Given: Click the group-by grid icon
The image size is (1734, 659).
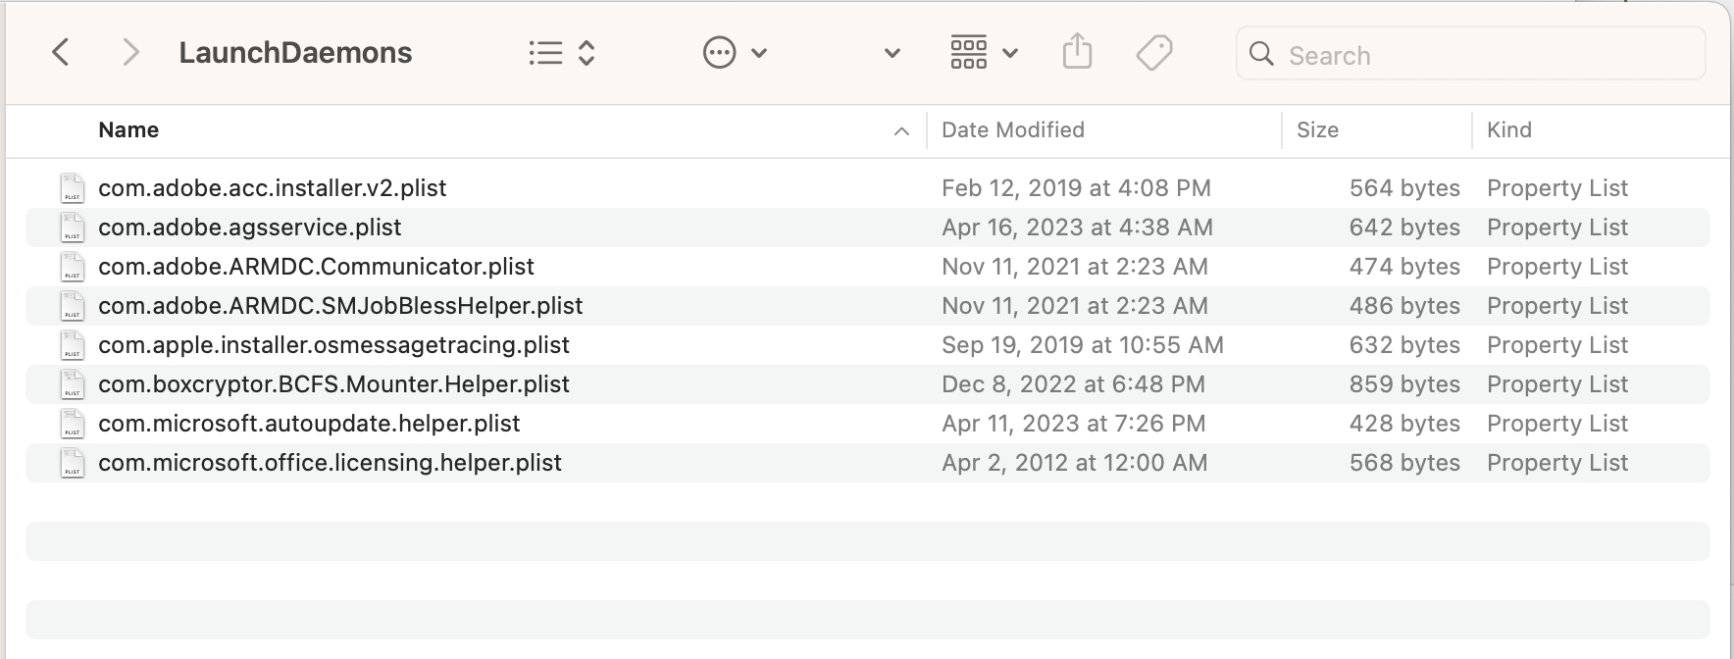Looking at the screenshot, I should pos(968,53).
